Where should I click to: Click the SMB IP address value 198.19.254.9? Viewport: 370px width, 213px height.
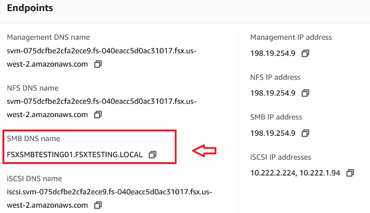[x=272, y=133]
